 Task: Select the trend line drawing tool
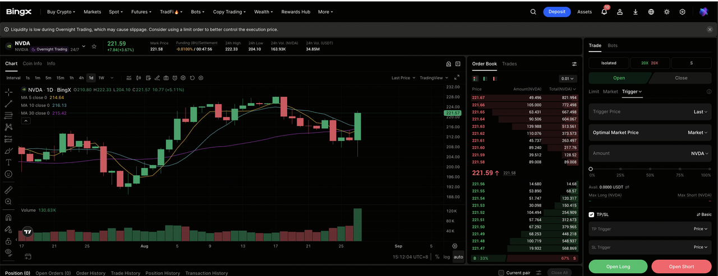[8, 104]
